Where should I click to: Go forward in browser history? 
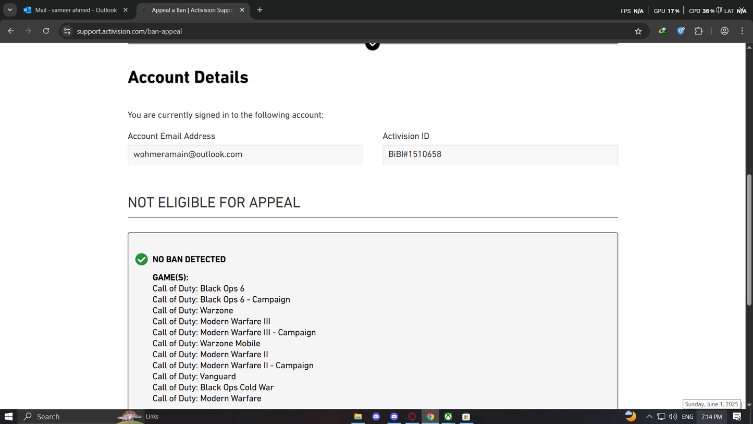pos(28,31)
